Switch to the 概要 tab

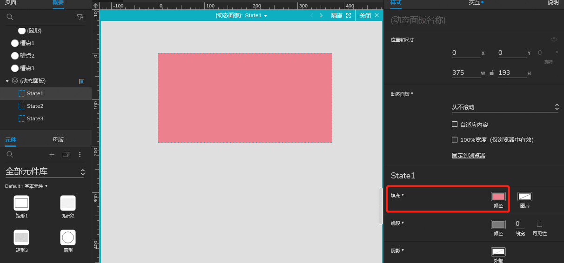pyautogui.click(x=58, y=2)
